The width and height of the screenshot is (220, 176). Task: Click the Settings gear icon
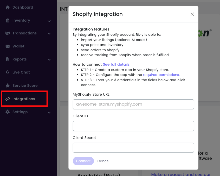point(8,112)
